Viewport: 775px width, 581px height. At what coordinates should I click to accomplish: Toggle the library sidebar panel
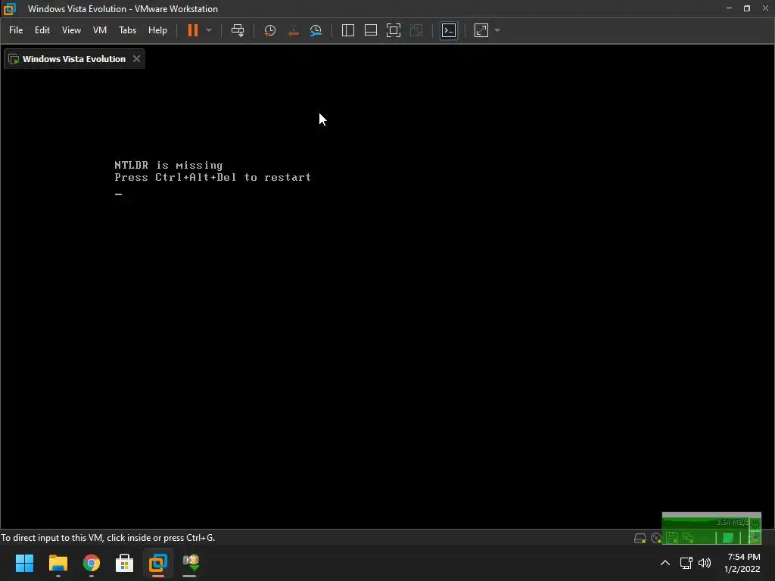pyautogui.click(x=348, y=30)
